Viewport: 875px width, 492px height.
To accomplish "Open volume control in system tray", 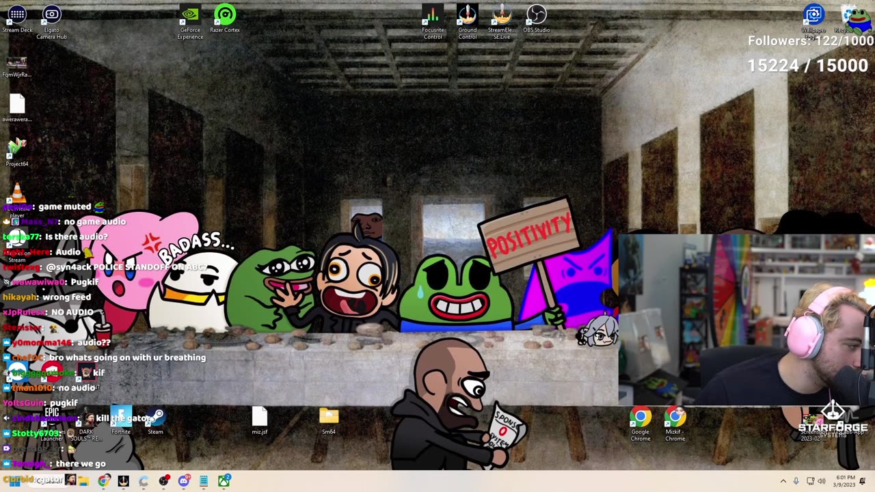I will point(822,481).
